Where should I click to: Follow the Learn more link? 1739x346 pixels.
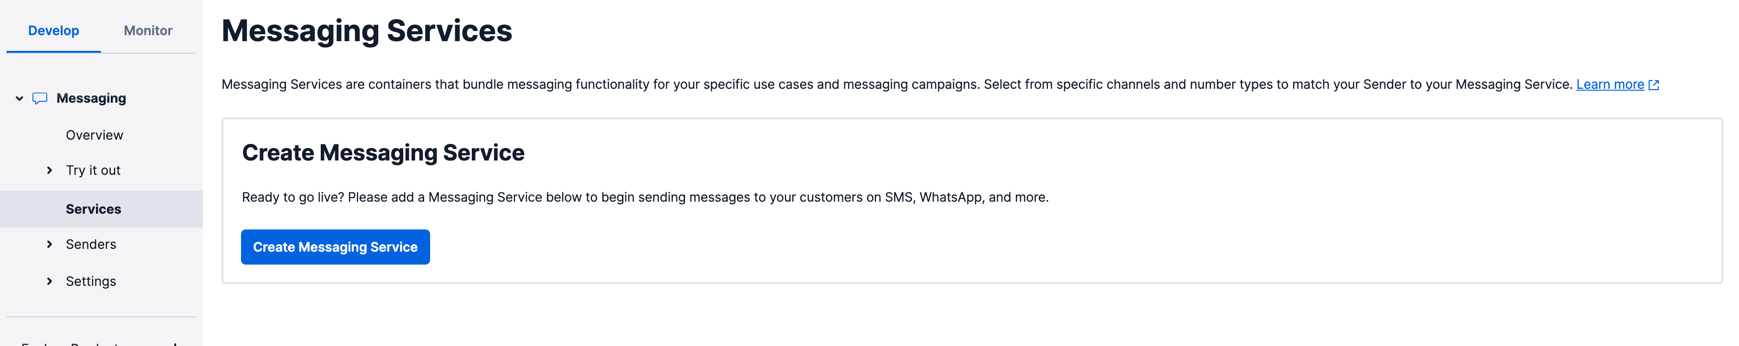1609,85
